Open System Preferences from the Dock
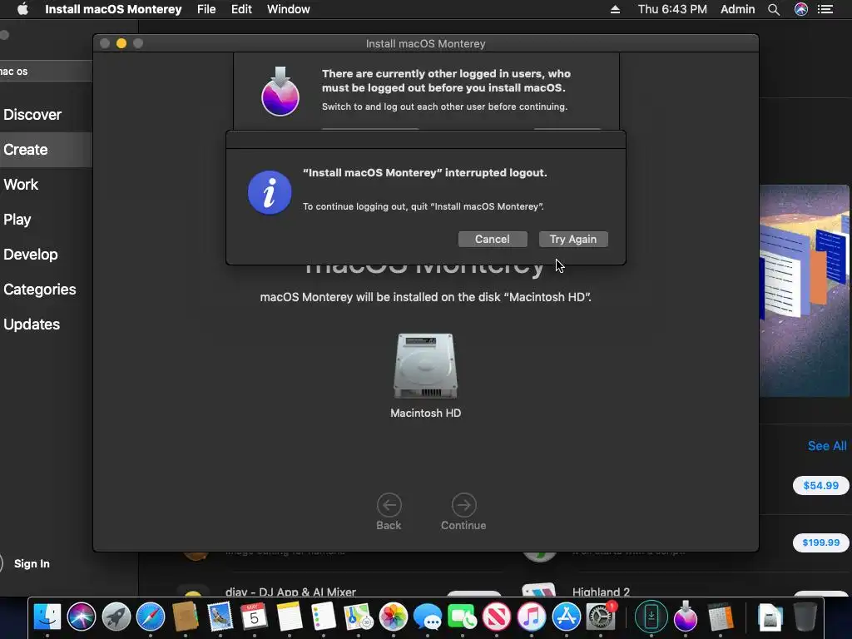The height and width of the screenshot is (639, 852). click(x=601, y=617)
